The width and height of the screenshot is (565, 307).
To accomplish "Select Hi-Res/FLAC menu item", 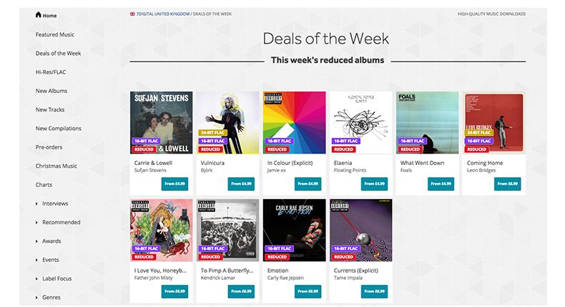I will (x=51, y=72).
